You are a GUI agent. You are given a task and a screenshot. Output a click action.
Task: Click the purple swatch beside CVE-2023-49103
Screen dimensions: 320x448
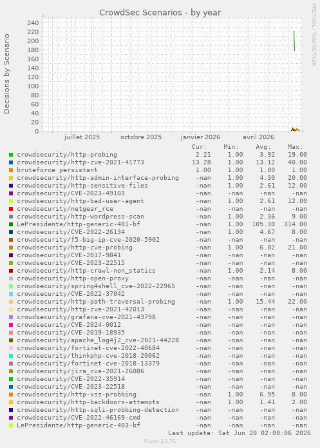point(11,193)
